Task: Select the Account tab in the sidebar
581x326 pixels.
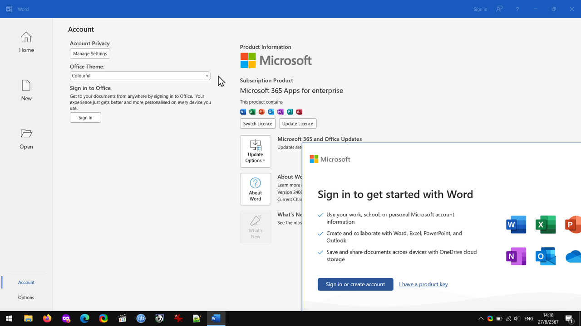Action: click(26, 282)
